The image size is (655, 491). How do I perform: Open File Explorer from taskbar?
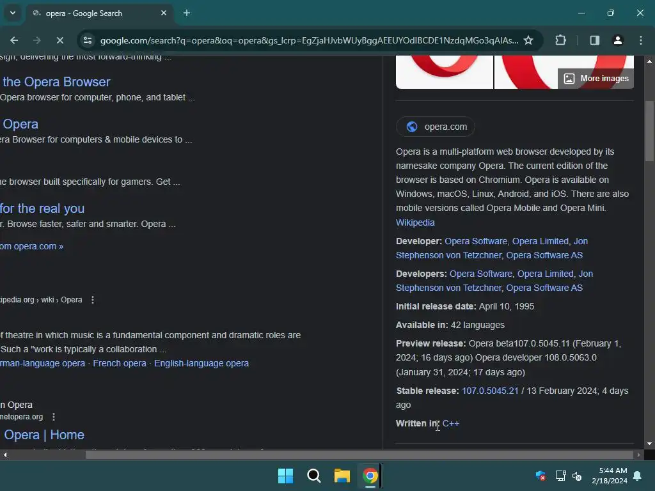tap(342, 476)
